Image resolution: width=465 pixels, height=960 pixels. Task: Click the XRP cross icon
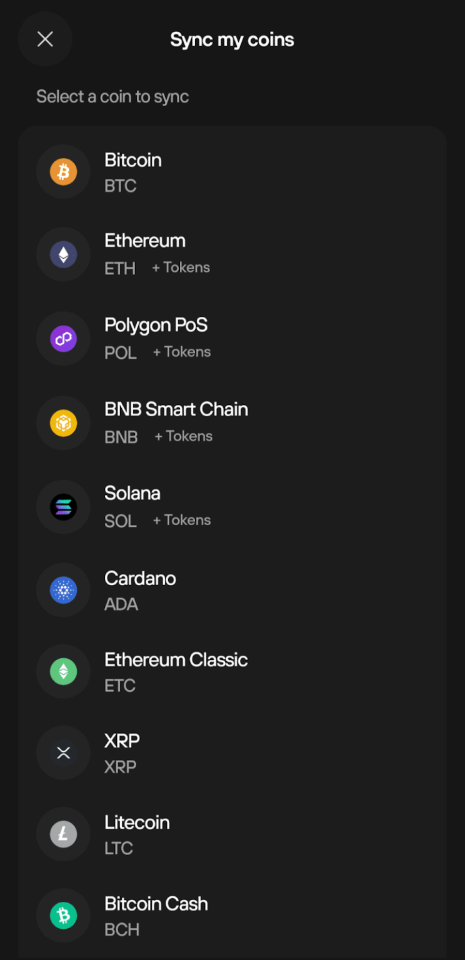click(x=63, y=752)
